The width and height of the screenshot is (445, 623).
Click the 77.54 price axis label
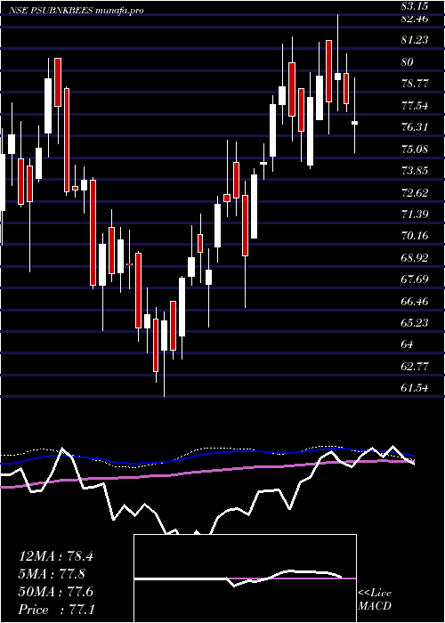(x=416, y=105)
